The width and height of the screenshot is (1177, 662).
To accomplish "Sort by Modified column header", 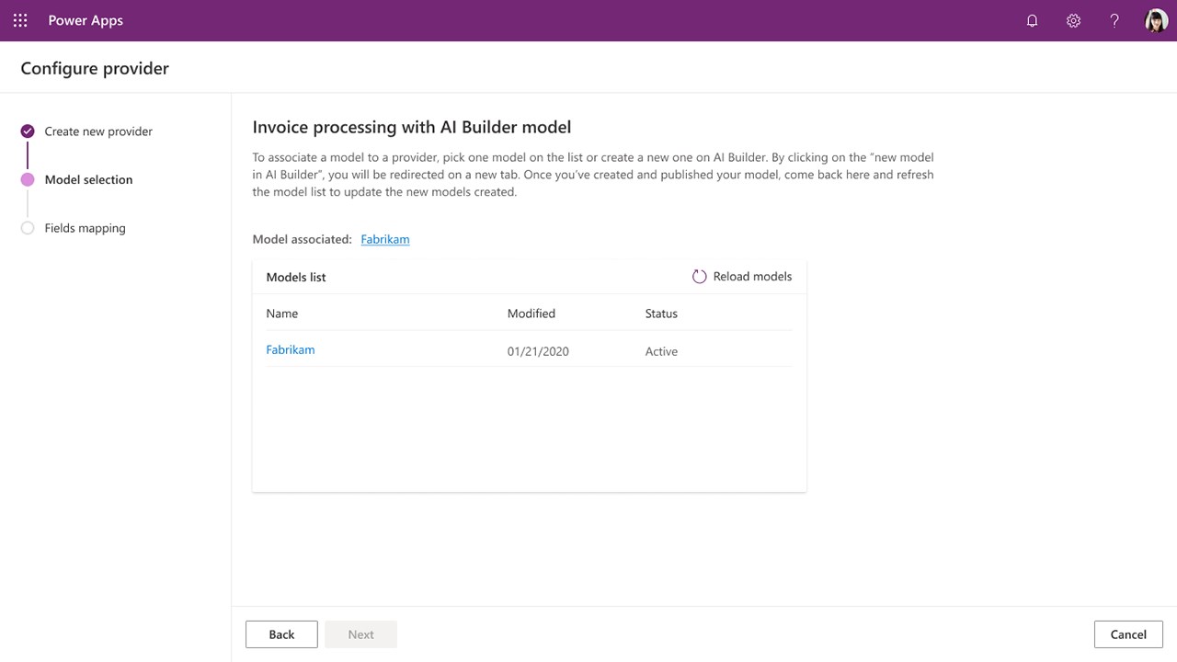I will (531, 314).
